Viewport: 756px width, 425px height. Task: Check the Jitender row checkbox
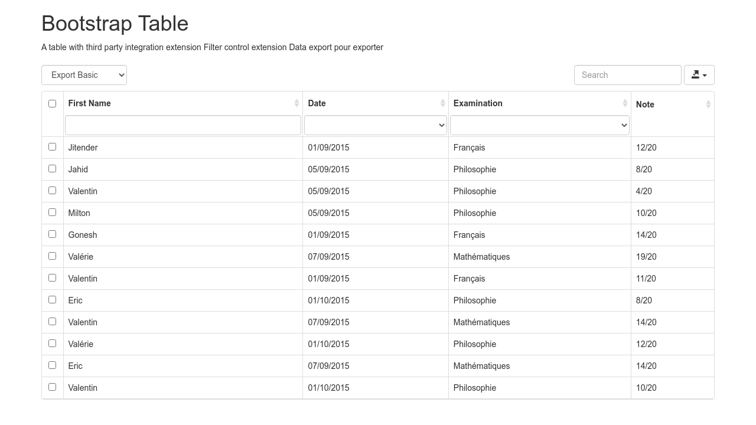53,147
